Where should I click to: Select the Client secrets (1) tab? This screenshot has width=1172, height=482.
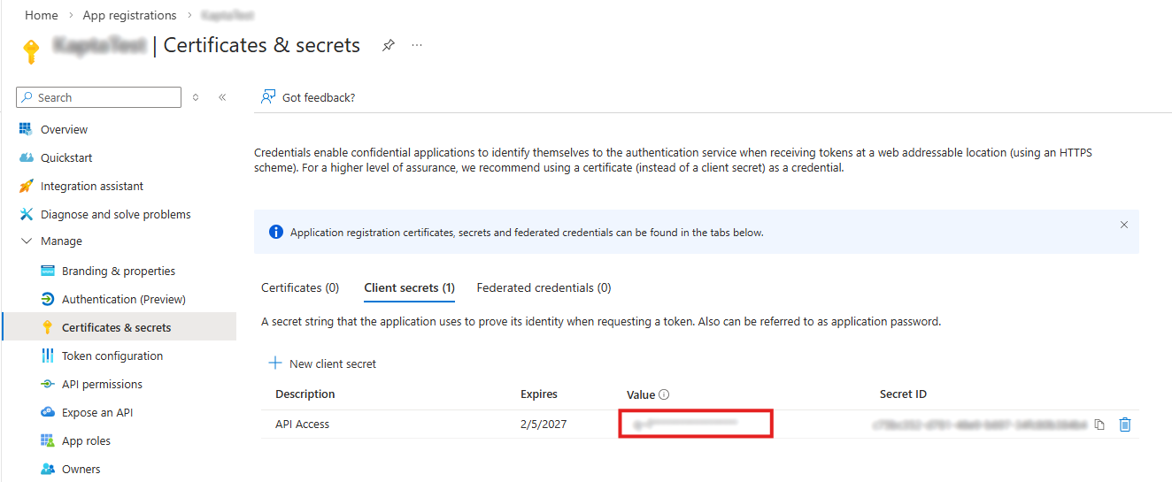409,287
